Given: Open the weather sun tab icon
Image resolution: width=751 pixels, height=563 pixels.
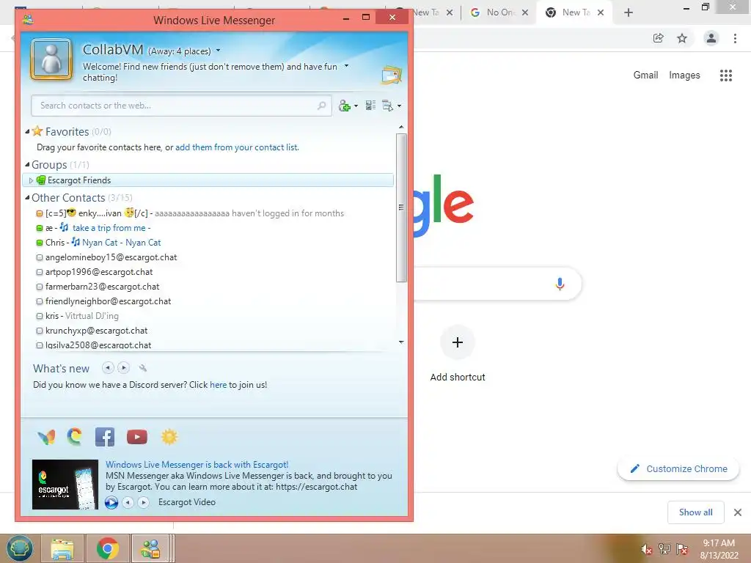Looking at the screenshot, I should click(169, 437).
